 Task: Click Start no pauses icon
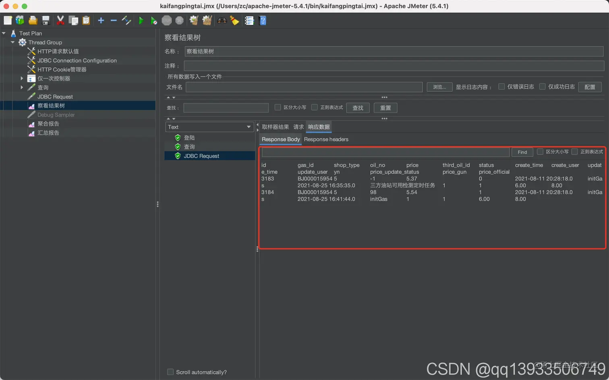pyautogui.click(x=154, y=21)
